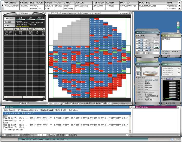Click the C icon in debugging panel toolbar

tap(46, 135)
